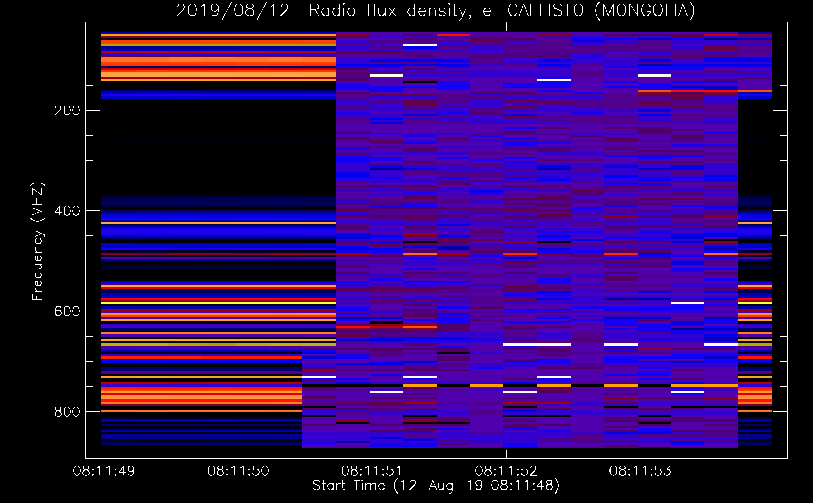Click the 08:11:52 time tick label
Image resolution: width=813 pixels, height=503 pixels.
(506, 471)
